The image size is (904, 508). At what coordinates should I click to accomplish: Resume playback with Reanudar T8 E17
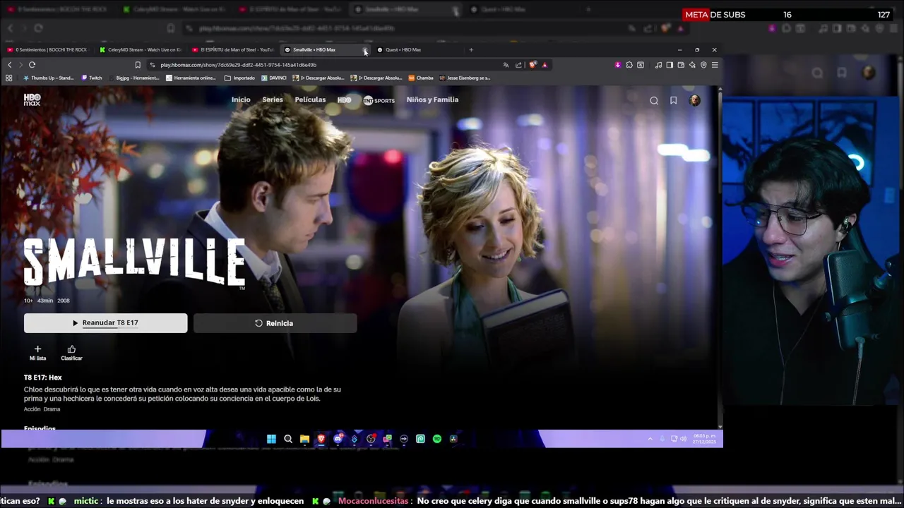pos(106,323)
